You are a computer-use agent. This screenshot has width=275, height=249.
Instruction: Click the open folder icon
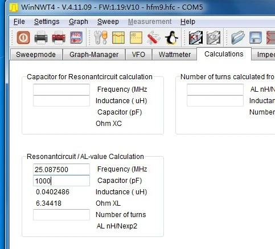pyautogui.click(x=238, y=38)
